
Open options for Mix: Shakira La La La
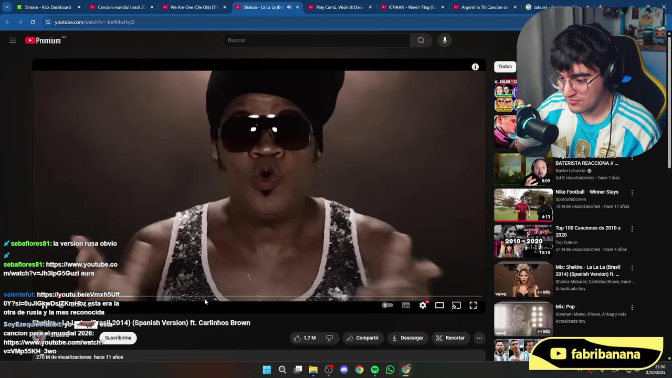coord(632,268)
